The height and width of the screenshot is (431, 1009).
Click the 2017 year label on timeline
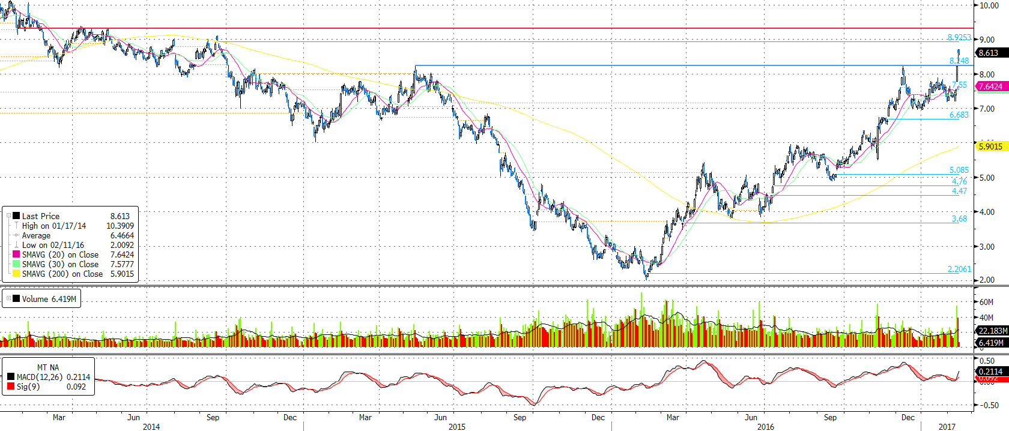[947, 427]
